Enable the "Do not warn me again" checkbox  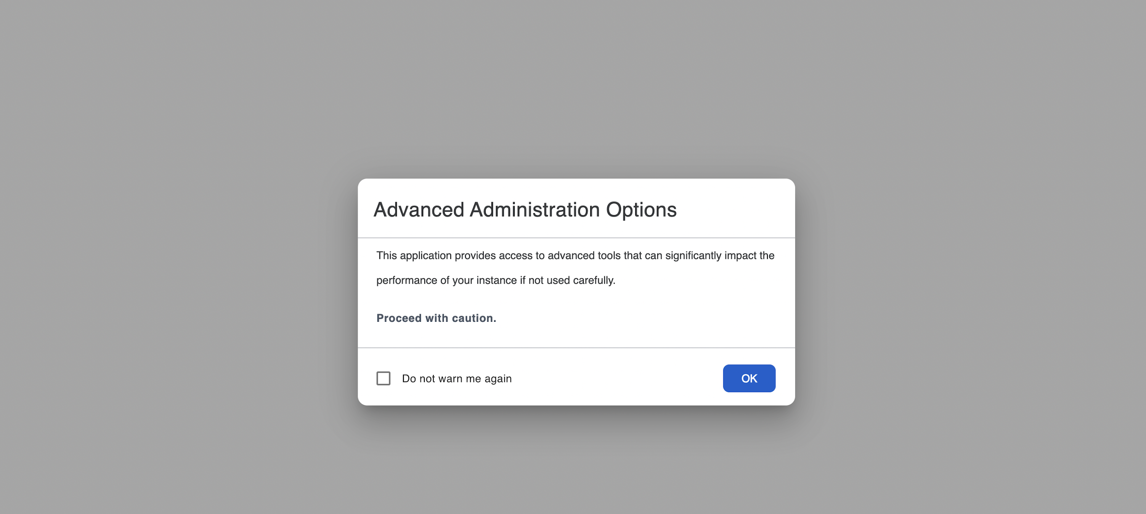pyautogui.click(x=383, y=378)
